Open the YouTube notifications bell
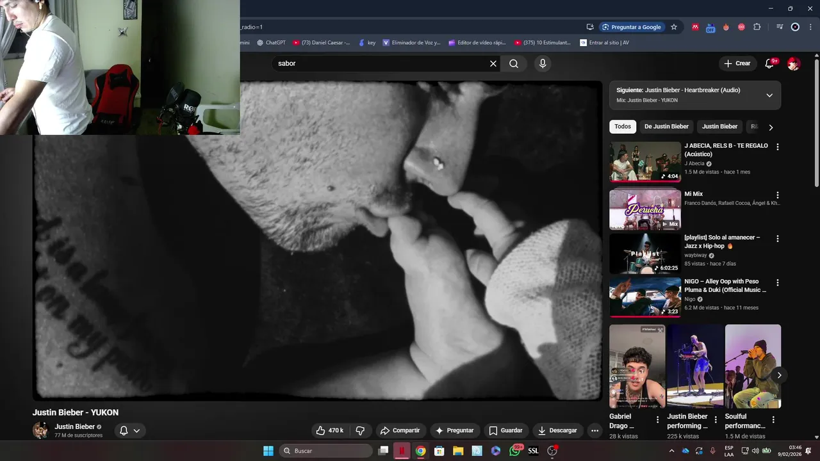 pyautogui.click(x=771, y=63)
